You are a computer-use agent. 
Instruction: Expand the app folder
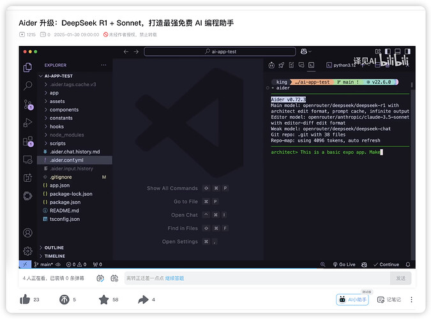click(x=54, y=93)
